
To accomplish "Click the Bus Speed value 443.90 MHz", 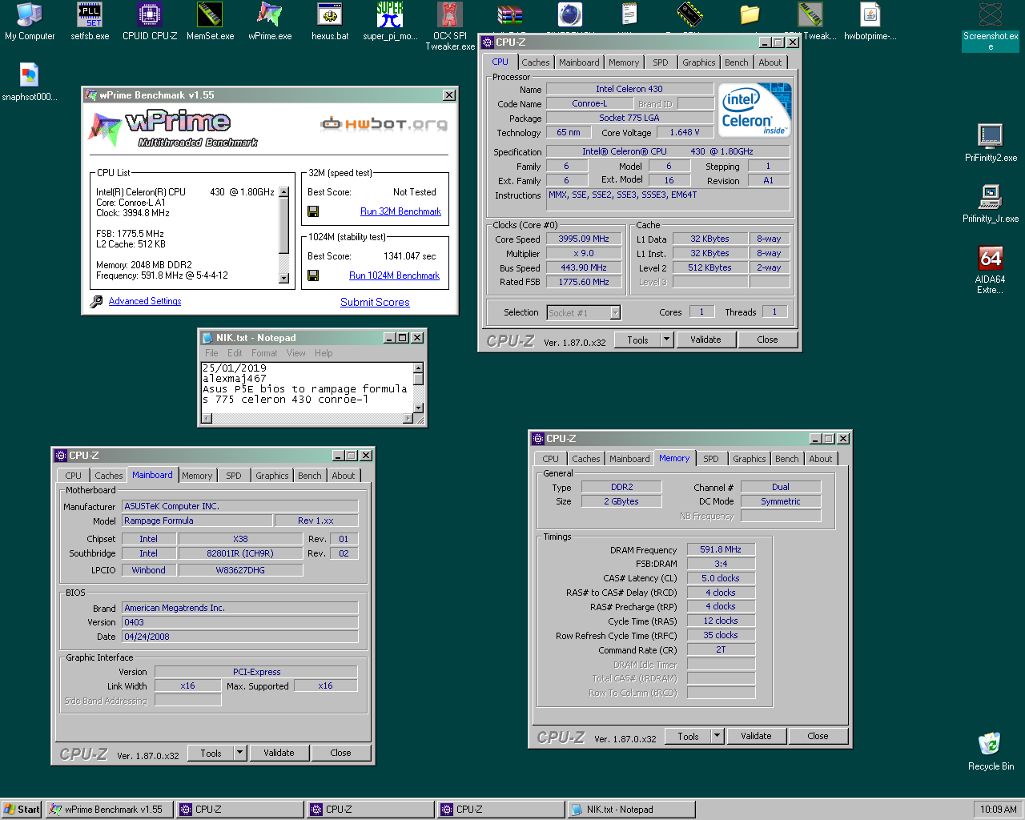I will coord(584,267).
